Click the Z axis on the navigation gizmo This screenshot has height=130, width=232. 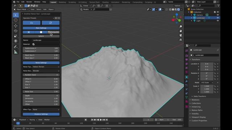tap(177, 14)
